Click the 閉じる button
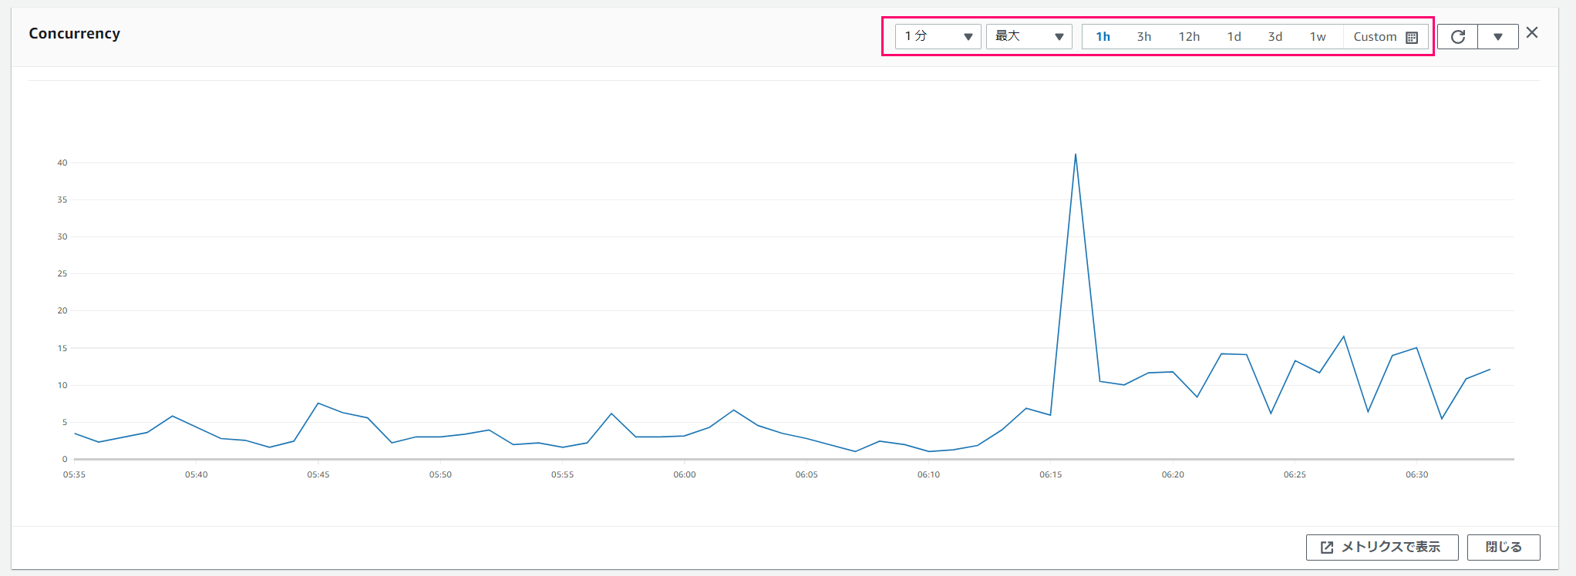Viewport: 1576px width, 576px height. point(1504,548)
